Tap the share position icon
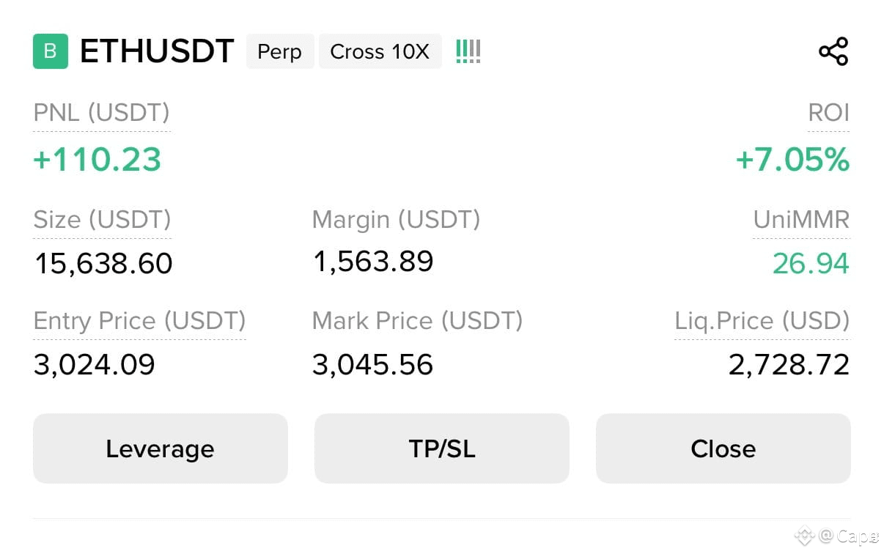Viewport: 884px width, 554px height. (x=833, y=51)
